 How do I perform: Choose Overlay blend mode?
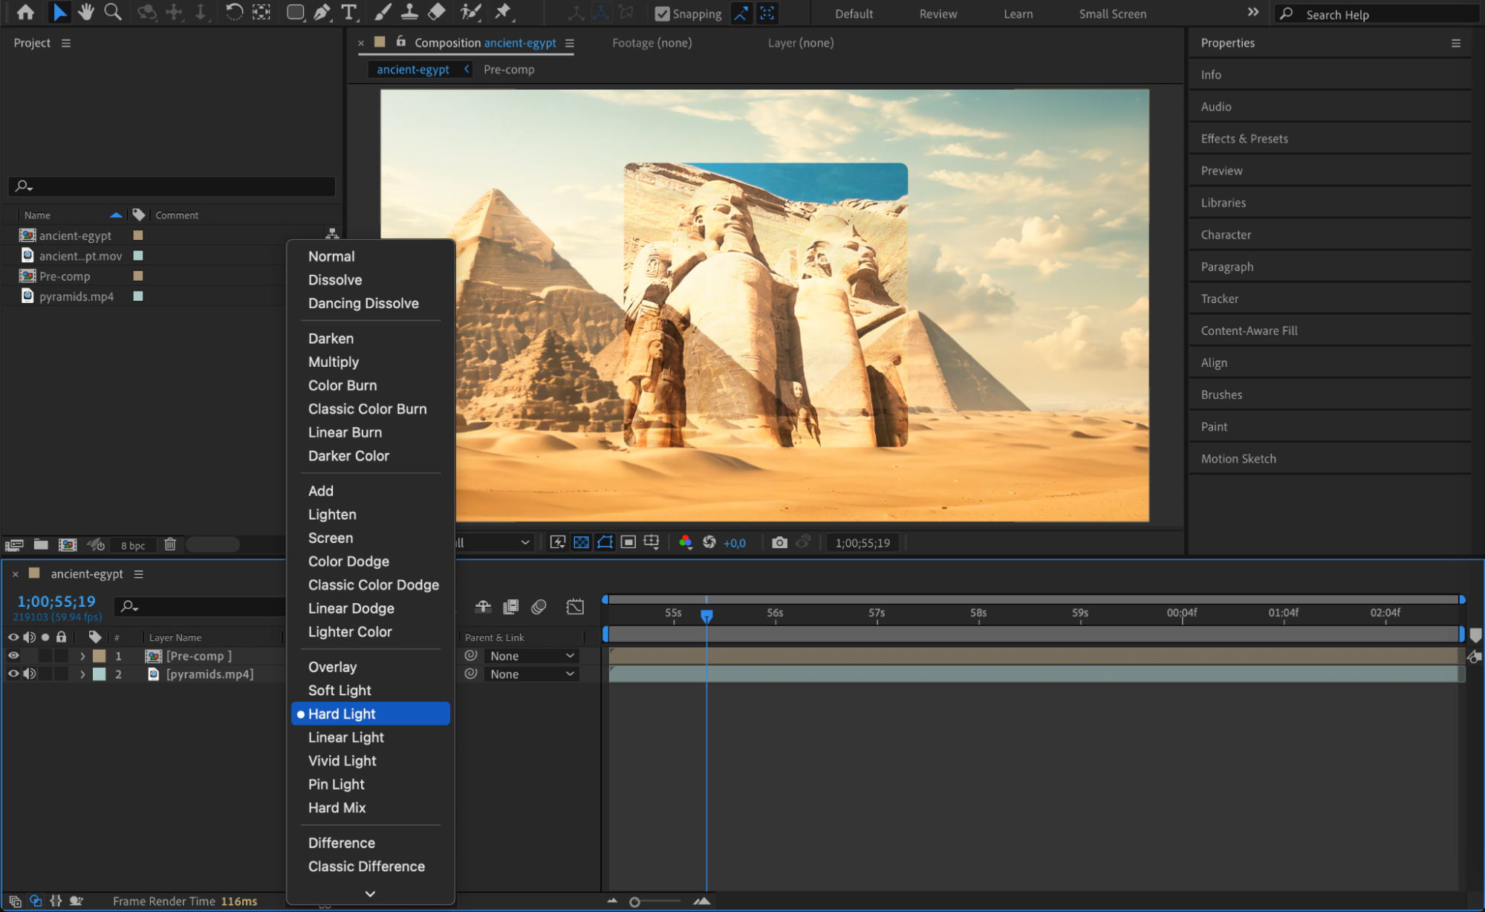[332, 667]
